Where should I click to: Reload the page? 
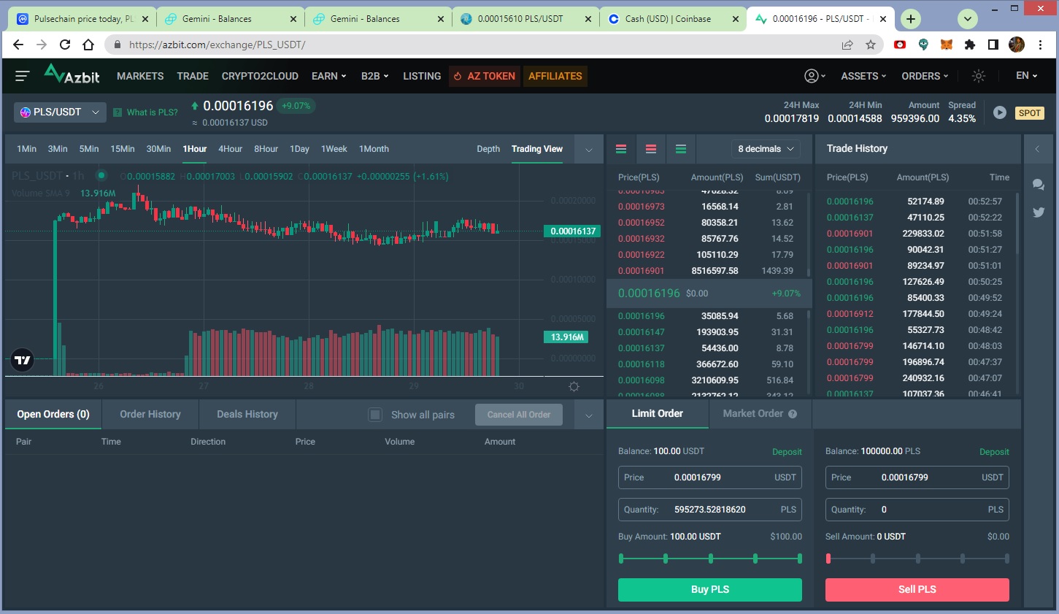pyautogui.click(x=65, y=45)
